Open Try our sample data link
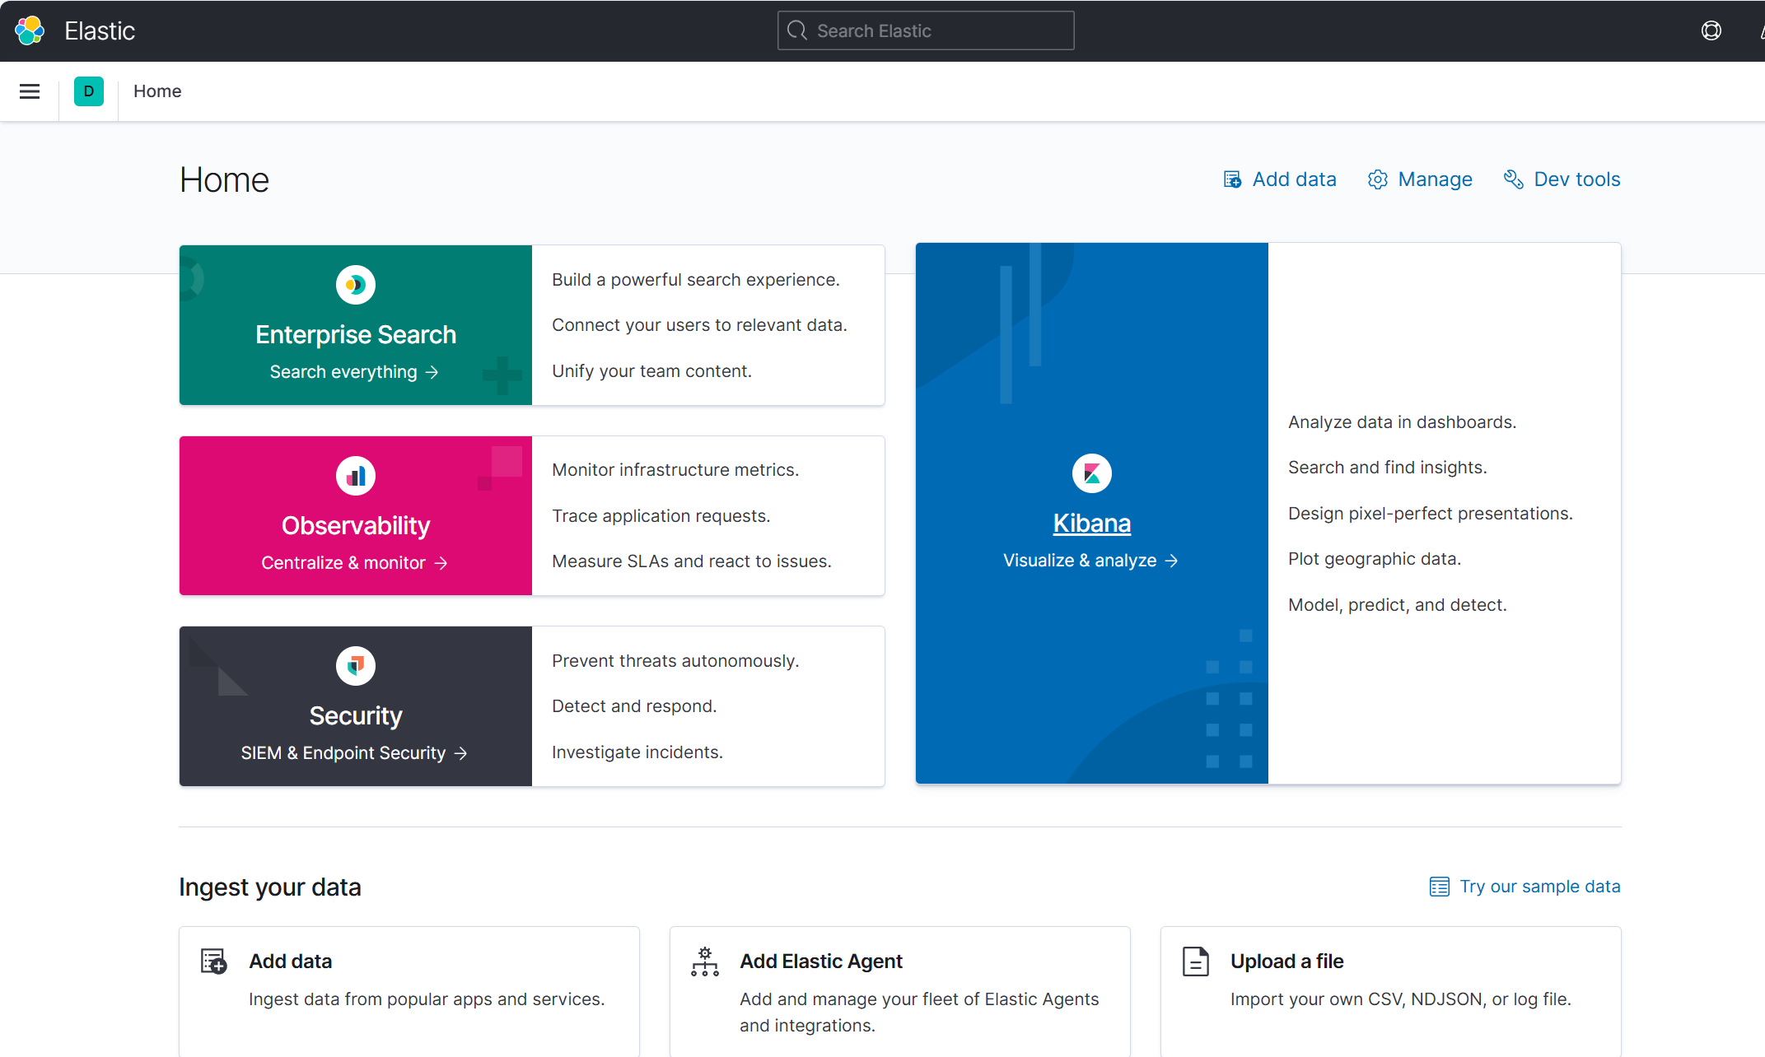This screenshot has height=1057, width=1765. tap(1539, 887)
